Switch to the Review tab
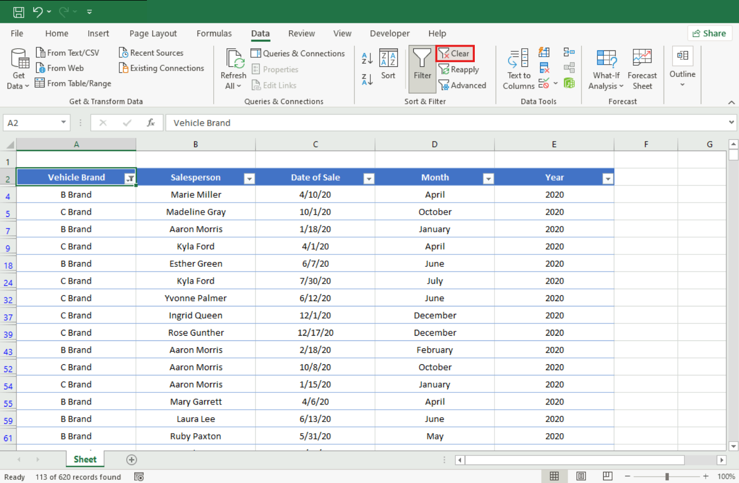Viewport: 739px width, 483px height. (x=301, y=33)
